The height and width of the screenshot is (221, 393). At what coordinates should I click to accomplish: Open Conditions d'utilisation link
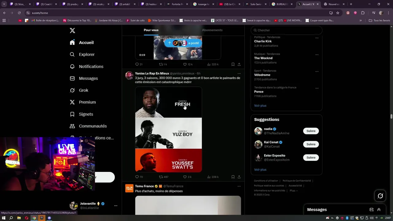(266, 181)
